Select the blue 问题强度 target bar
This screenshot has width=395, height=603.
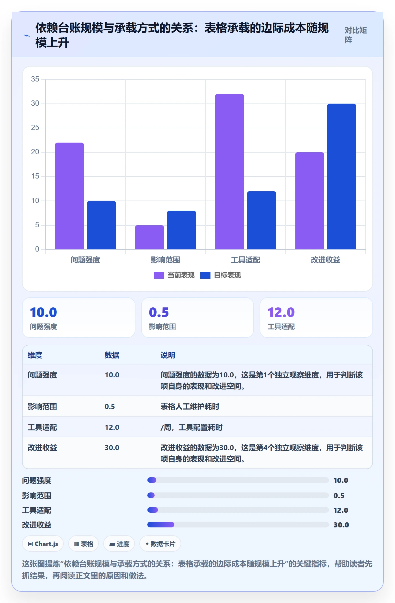tap(101, 225)
